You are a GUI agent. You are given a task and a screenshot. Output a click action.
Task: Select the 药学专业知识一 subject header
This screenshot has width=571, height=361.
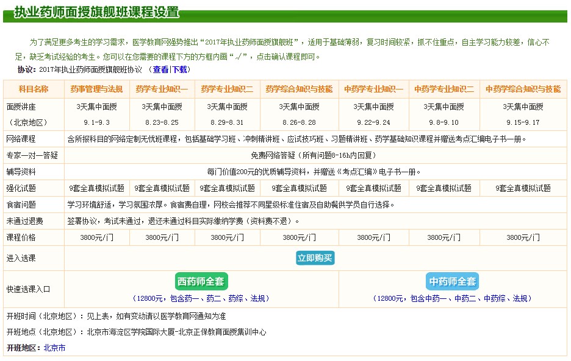point(162,88)
